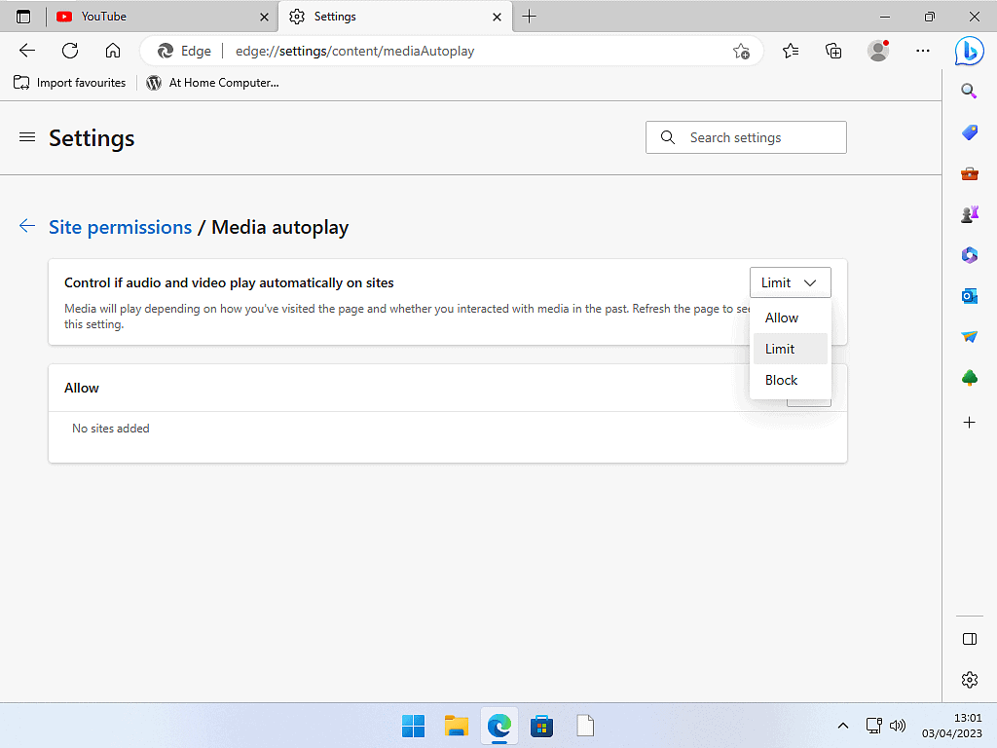The height and width of the screenshot is (748, 997).
Task: Click into the Search settings field
Action: pos(759,137)
